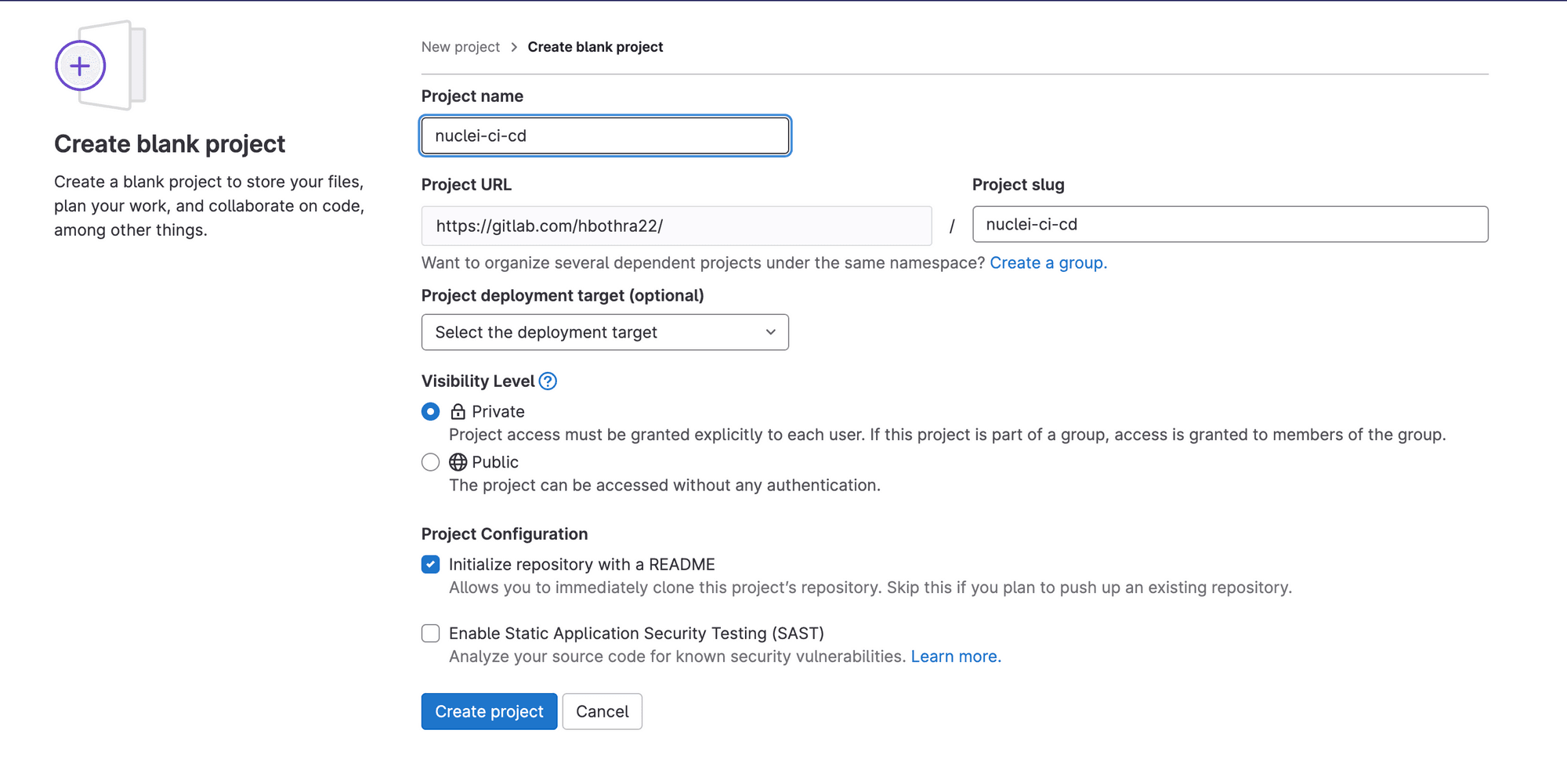Screen dimensions: 1567x777
Task: Go back to New project breadcrumb
Action: click(x=460, y=47)
